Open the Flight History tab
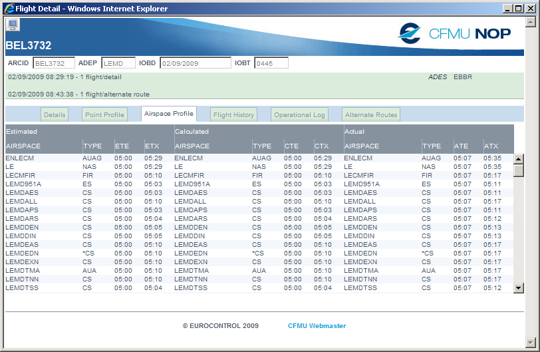540x352 pixels. pyautogui.click(x=234, y=114)
